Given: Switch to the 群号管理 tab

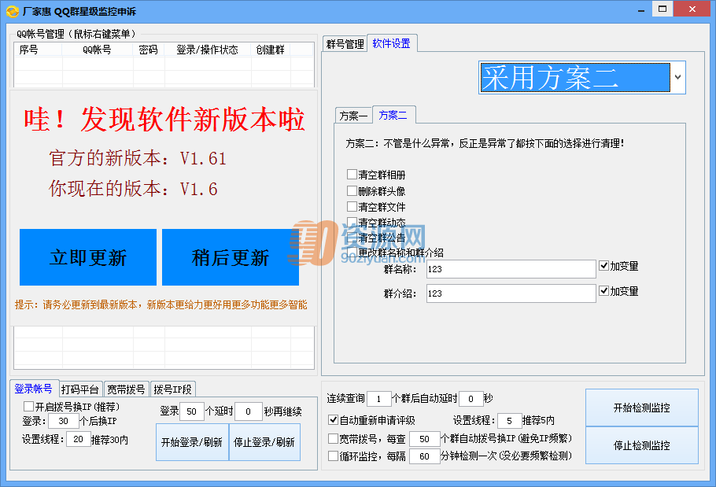Looking at the screenshot, I should click(x=345, y=44).
